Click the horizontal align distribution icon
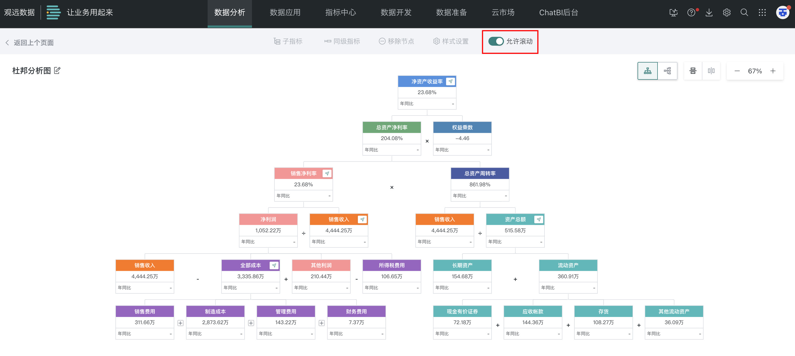Screen dimensions: 795x356 coord(711,71)
